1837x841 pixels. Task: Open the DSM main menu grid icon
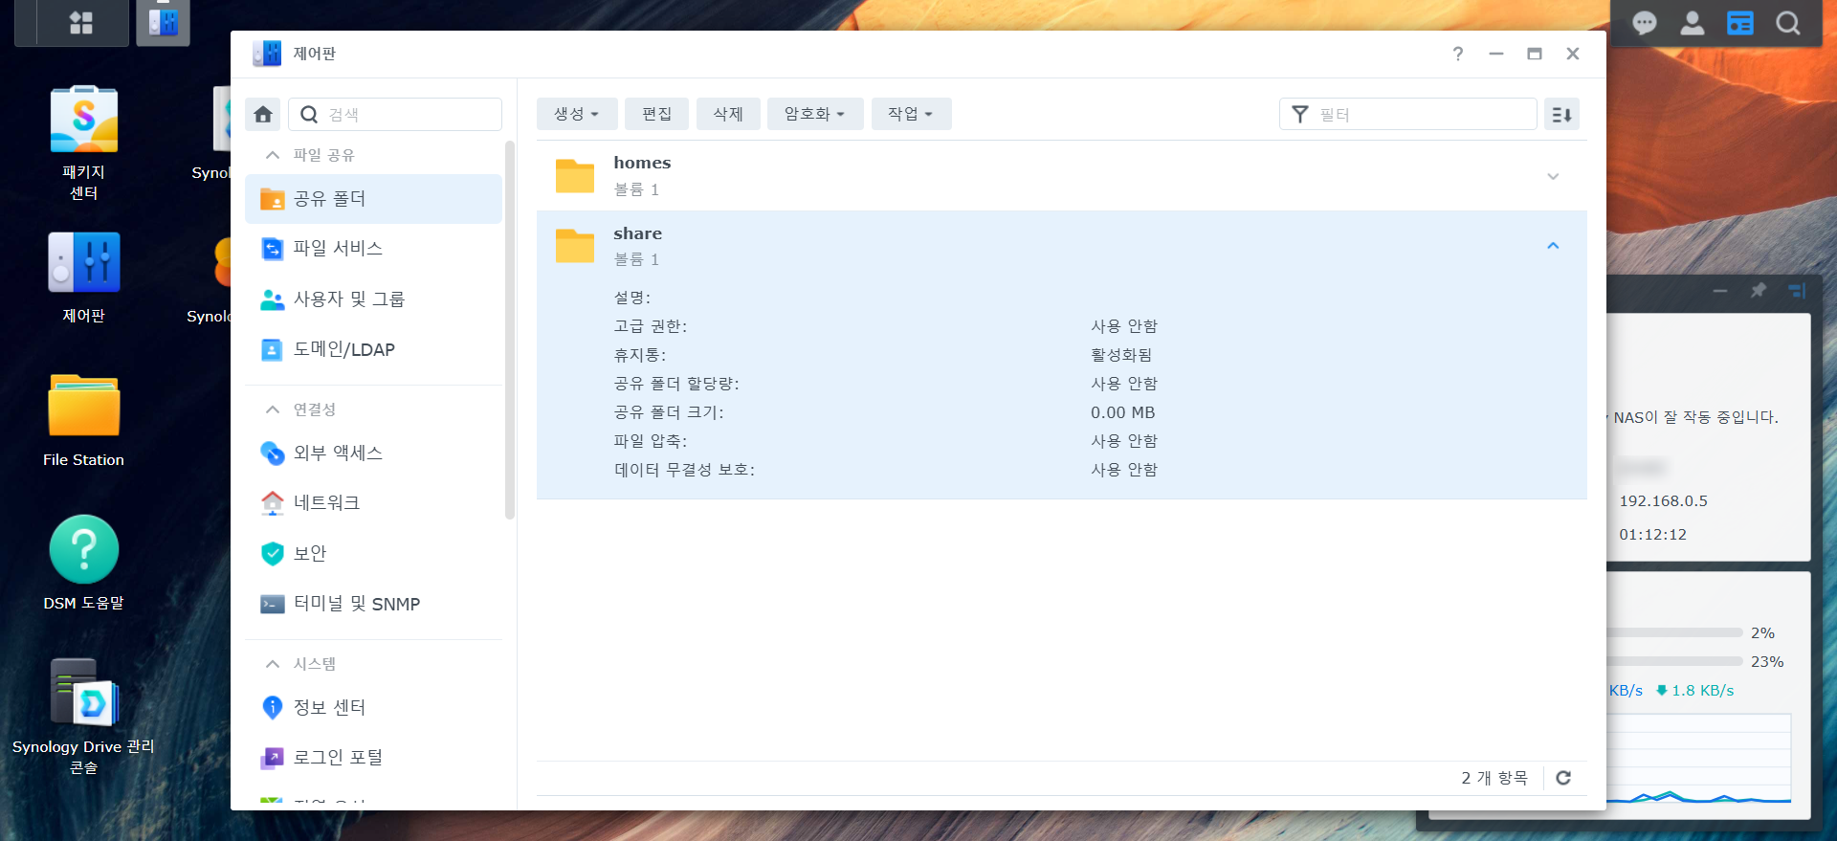81,22
